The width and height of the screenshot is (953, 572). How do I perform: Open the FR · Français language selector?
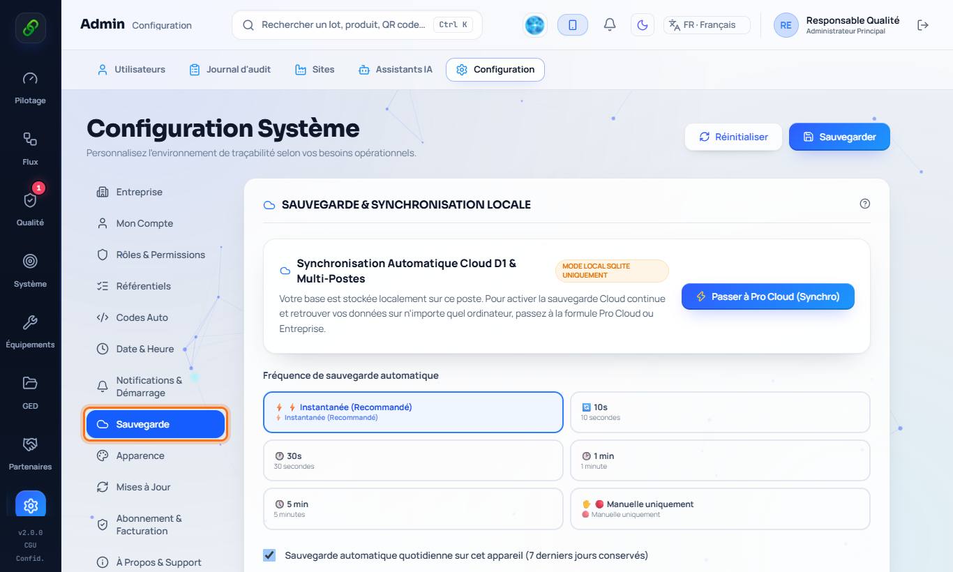pyautogui.click(x=707, y=25)
